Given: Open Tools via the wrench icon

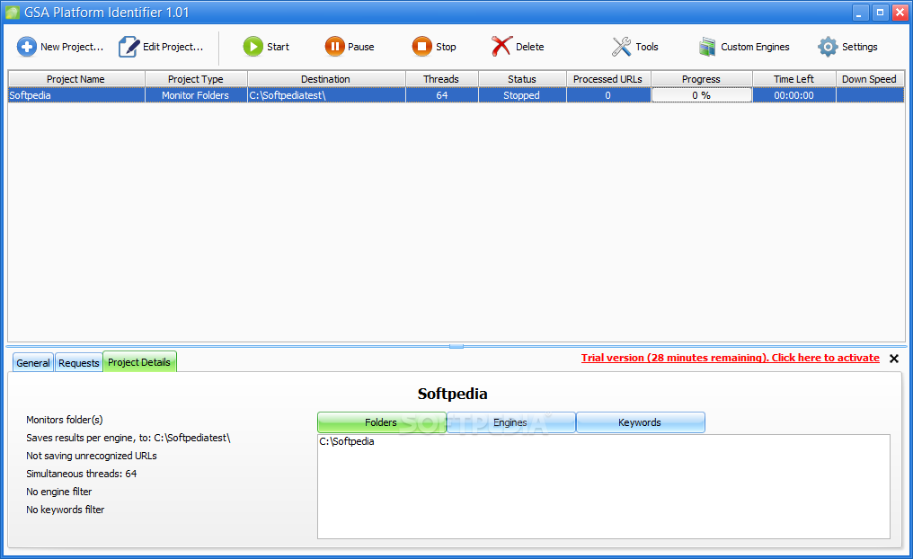Looking at the screenshot, I should click(x=621, y=47).
